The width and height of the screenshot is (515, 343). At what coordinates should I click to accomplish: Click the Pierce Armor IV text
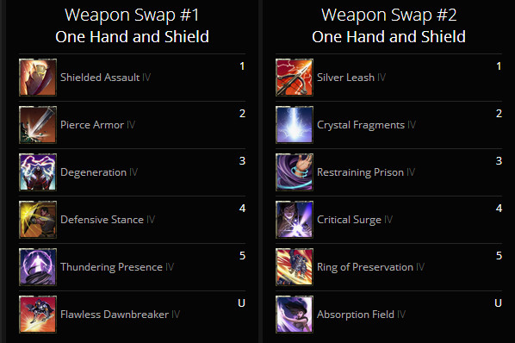(x=97, y=125)
